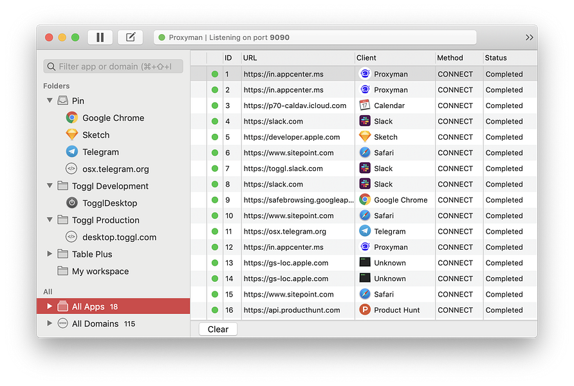The image size is (574, 386).
Task: Select the https://p70-caldav.icloud.com URL
Action: pyautogui.click(x=295, y=106)
